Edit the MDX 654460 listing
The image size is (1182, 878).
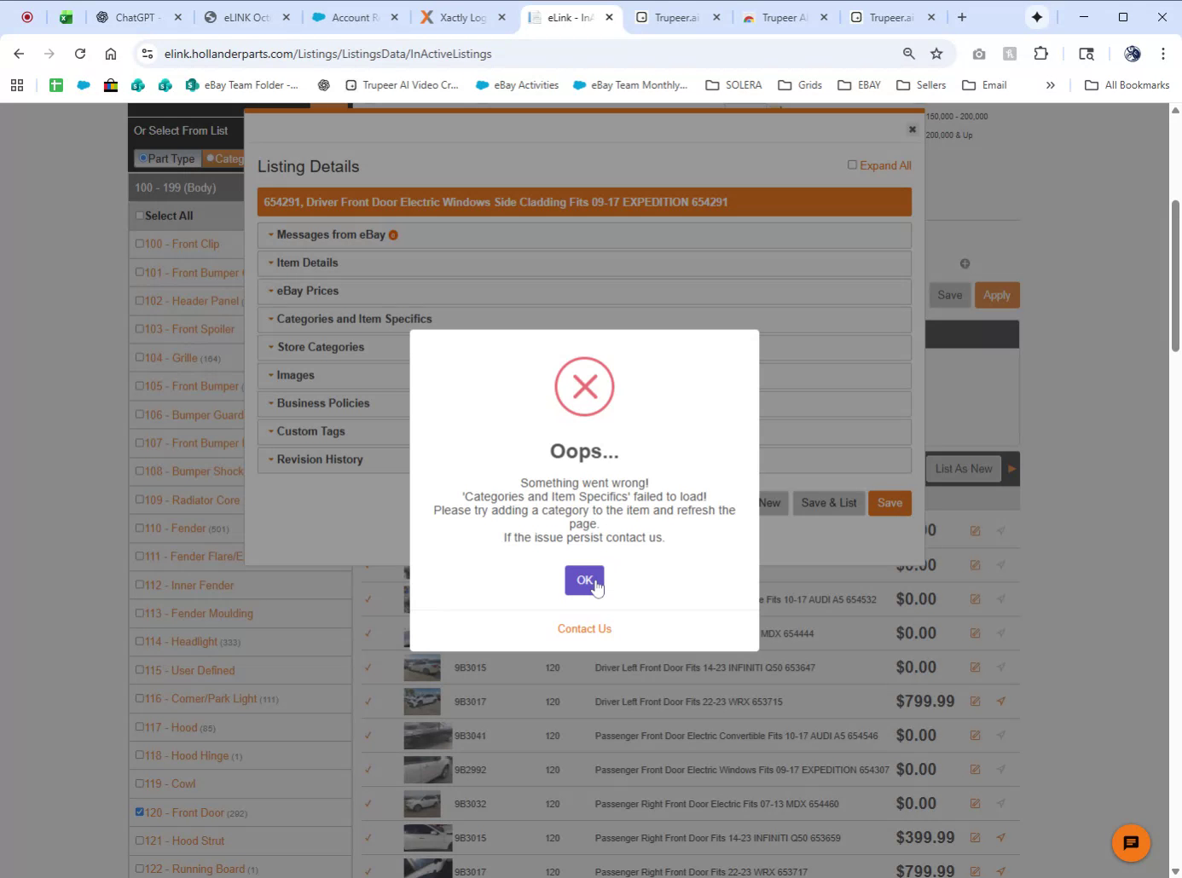975,804
